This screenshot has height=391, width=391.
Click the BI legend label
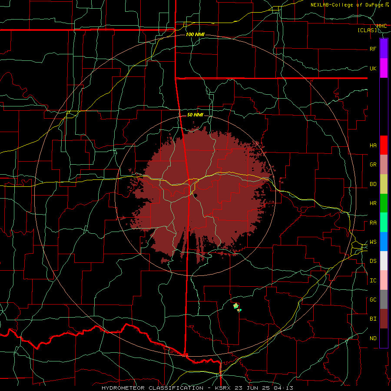pyautogui.click(x=373, y=319)
